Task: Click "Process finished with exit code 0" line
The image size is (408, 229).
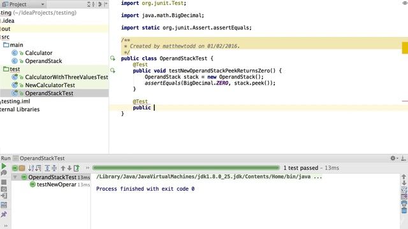Action: pos(145,189)
